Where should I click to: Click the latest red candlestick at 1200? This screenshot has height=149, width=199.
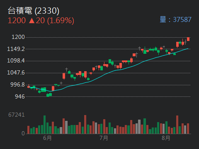click(x=188, y=39)
